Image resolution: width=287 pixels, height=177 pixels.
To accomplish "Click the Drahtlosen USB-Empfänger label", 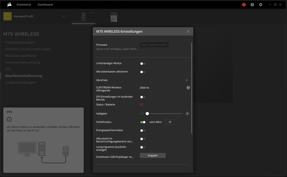I will pos(115,157).
